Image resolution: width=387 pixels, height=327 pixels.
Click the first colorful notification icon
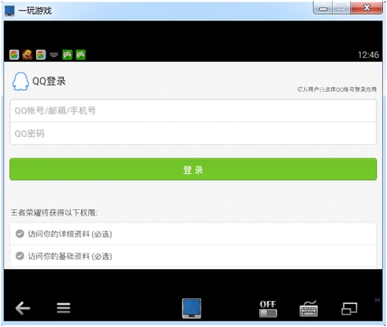coord(15,55)
